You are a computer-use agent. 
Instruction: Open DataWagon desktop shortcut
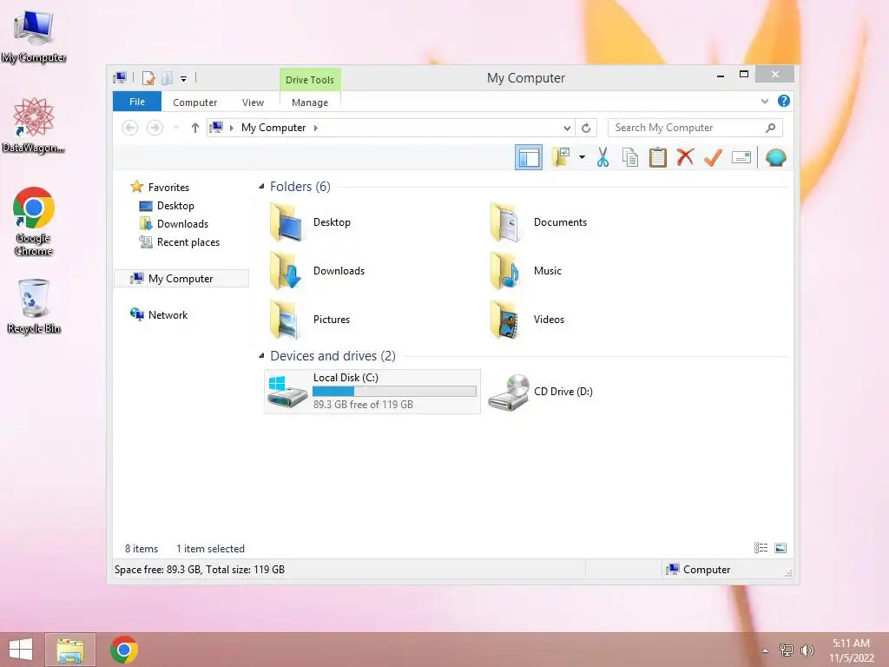(x=34, y=125)
